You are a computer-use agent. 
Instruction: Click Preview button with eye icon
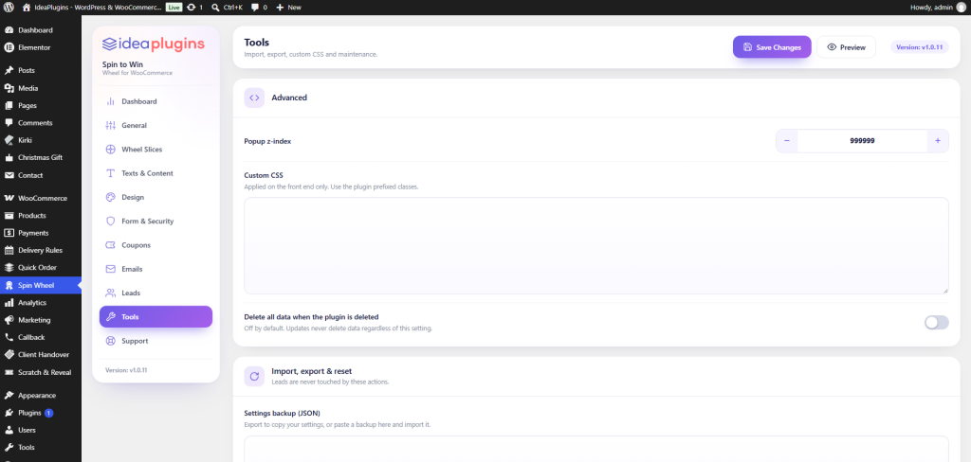click(846, 47)
